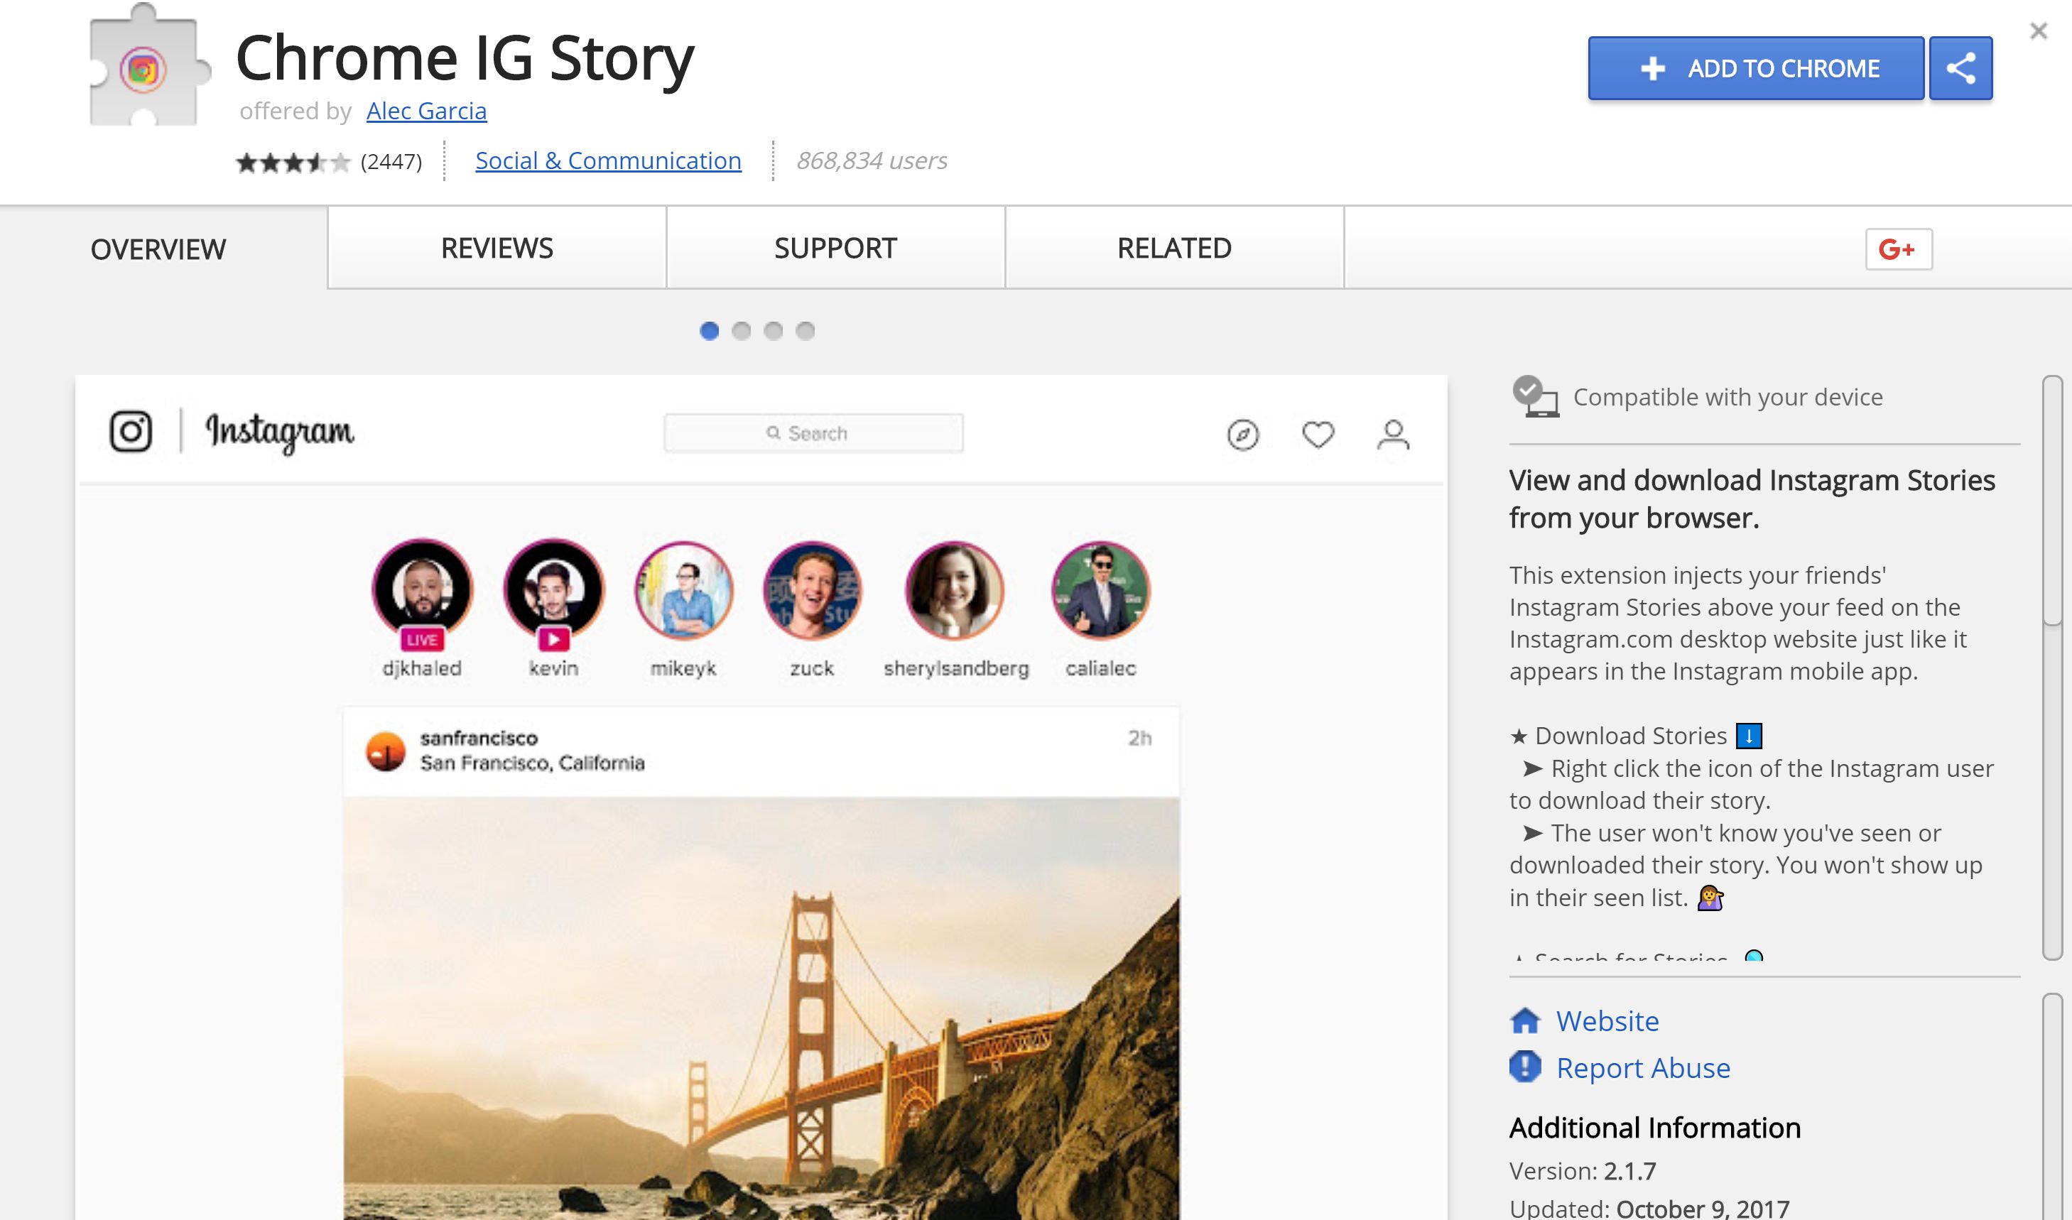Click the Report Abuse exclamation icon
The height and width of the screenshot is (1220, 2072).
(x=1525, y=1067)
